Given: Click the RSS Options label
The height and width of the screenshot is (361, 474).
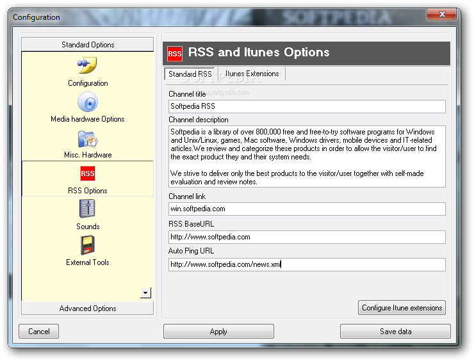Looking at the screenshot, I should click(88, 191).
